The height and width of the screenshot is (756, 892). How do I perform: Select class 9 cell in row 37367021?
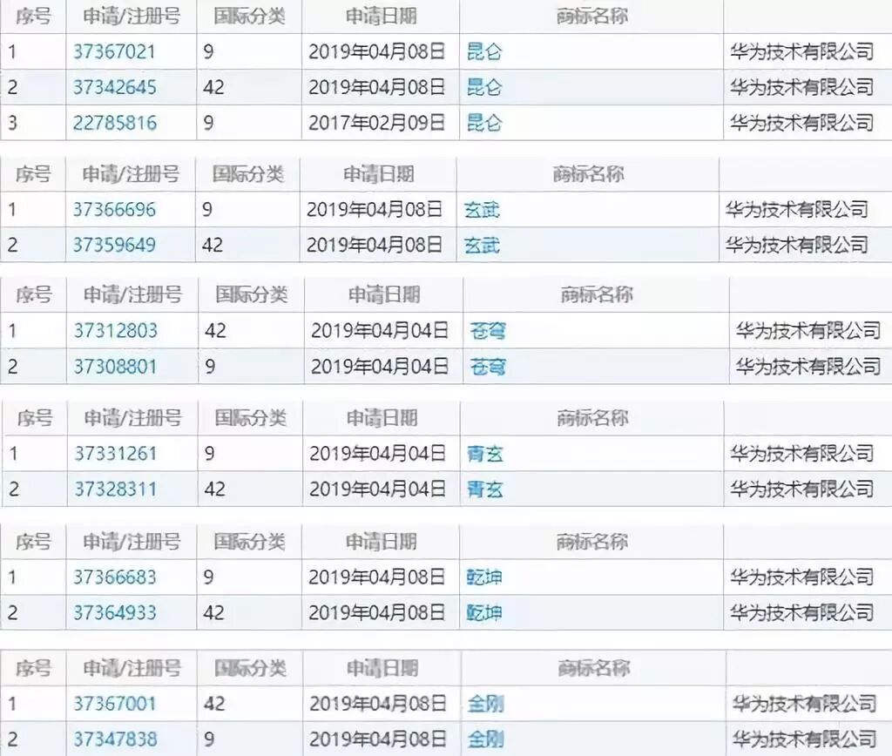208,51
